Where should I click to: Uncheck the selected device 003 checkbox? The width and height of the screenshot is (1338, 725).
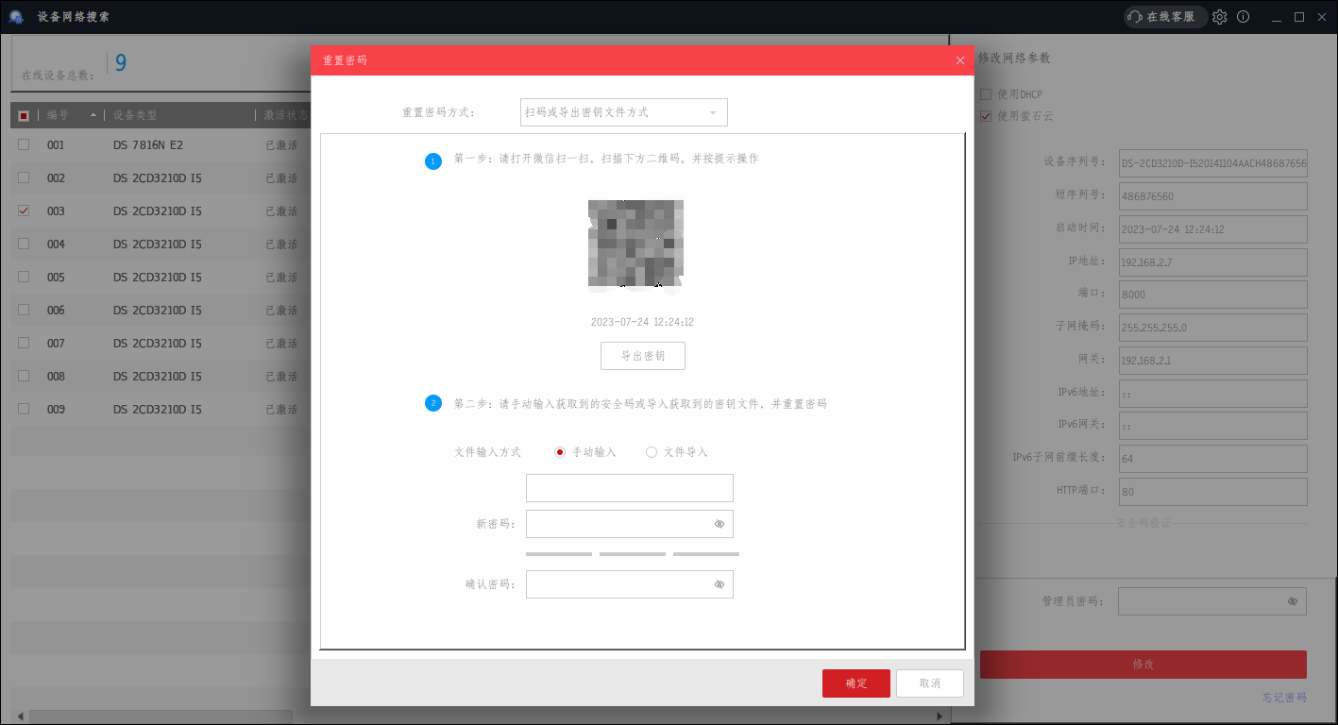[24, 211]
